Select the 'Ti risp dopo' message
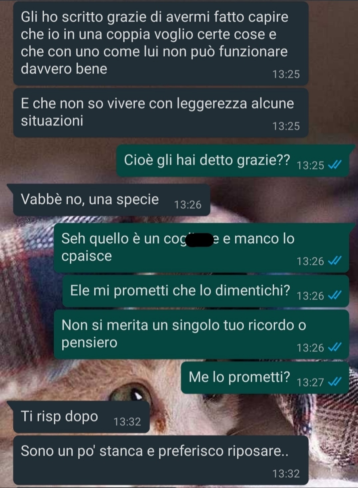Image resolution: width=358 pixels, height=488 pixels. click(x=82, y=417)
